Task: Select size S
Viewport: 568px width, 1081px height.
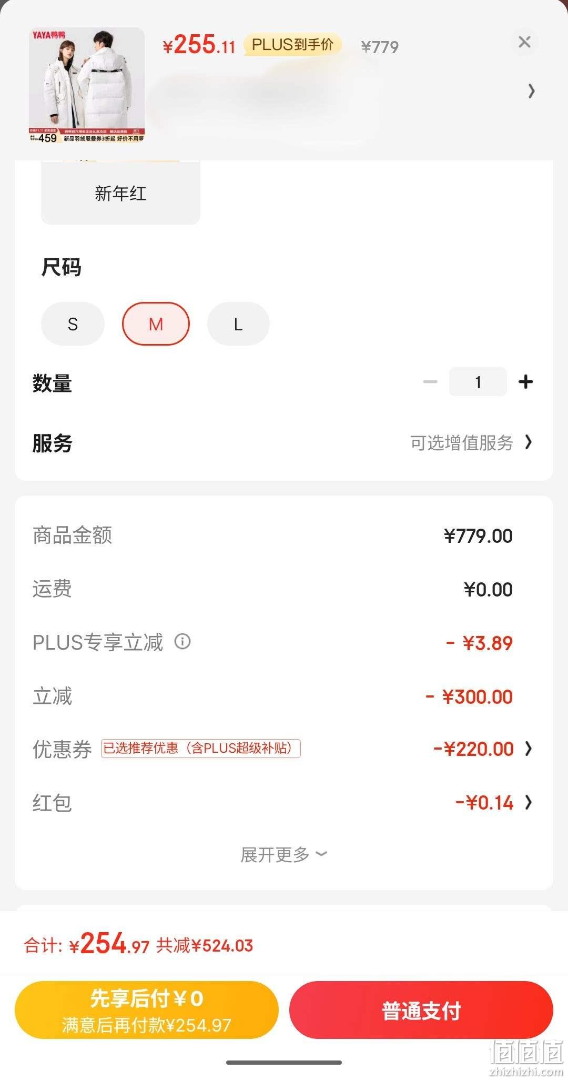Action: click(x=73, y=324)
